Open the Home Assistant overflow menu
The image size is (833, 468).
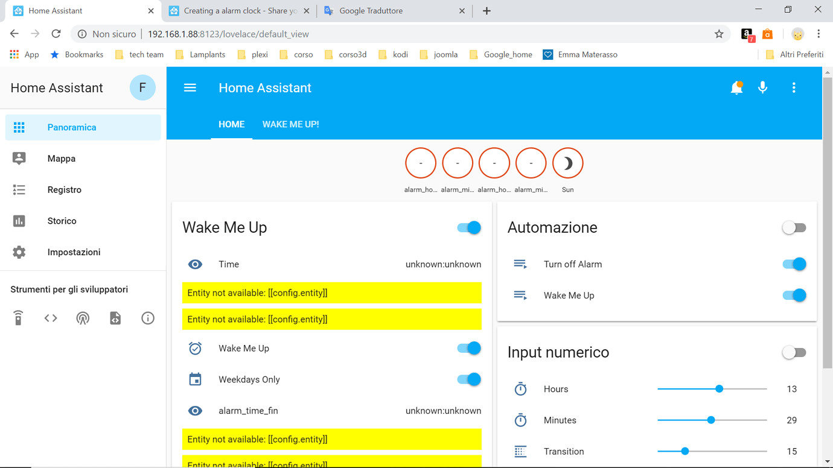(794, 87)
